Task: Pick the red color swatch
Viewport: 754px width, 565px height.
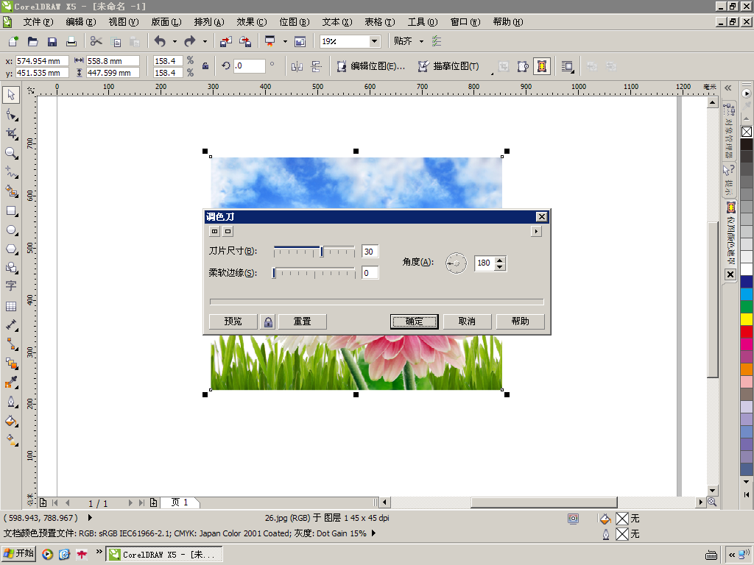Action: 747,332
